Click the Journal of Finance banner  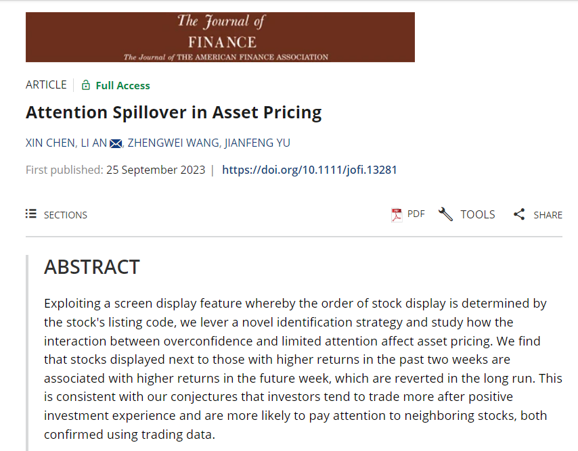click(x=220, y=37)
